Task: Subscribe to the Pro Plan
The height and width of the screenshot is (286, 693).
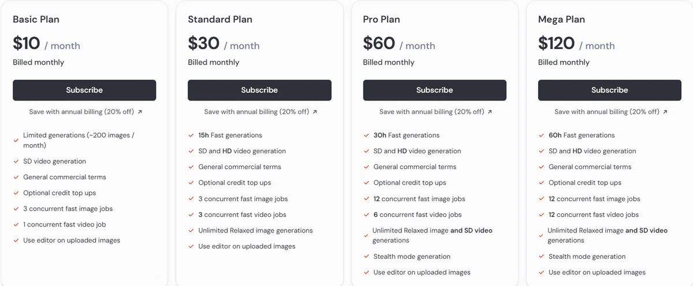Action: pyautogui.click(x=434, y=90)
